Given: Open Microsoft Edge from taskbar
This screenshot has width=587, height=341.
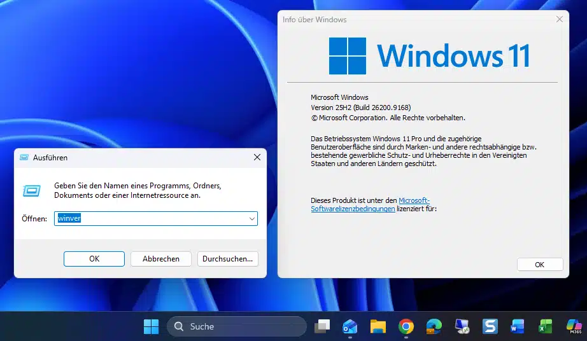Looking at the screenshot, I should (434, 326).
